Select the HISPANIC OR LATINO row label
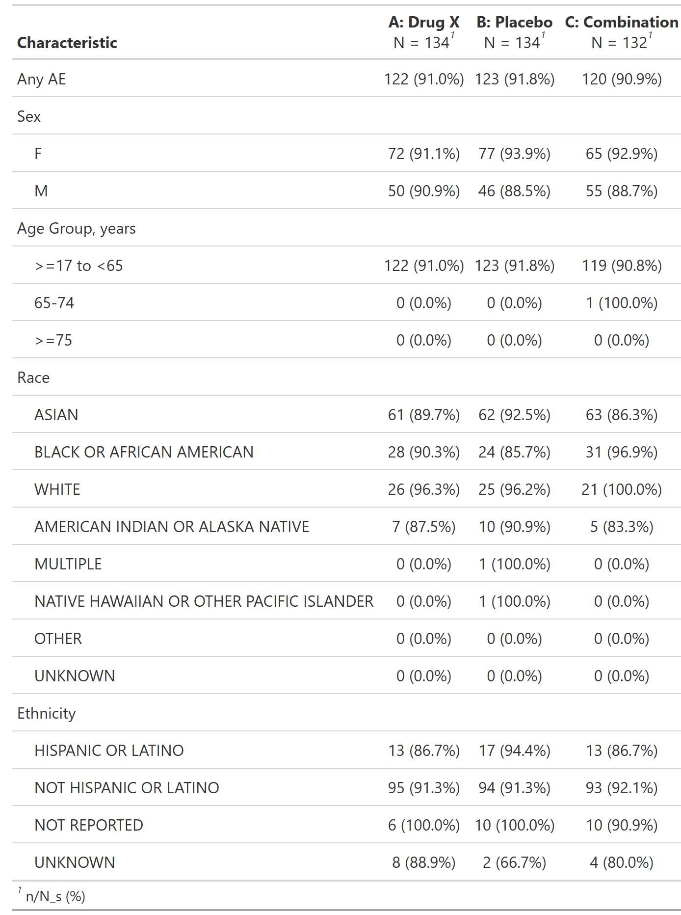The height and width of the screenshot is (915, 681). [109, 751]
